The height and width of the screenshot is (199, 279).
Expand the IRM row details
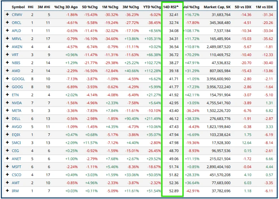click(x=7, y=191)
